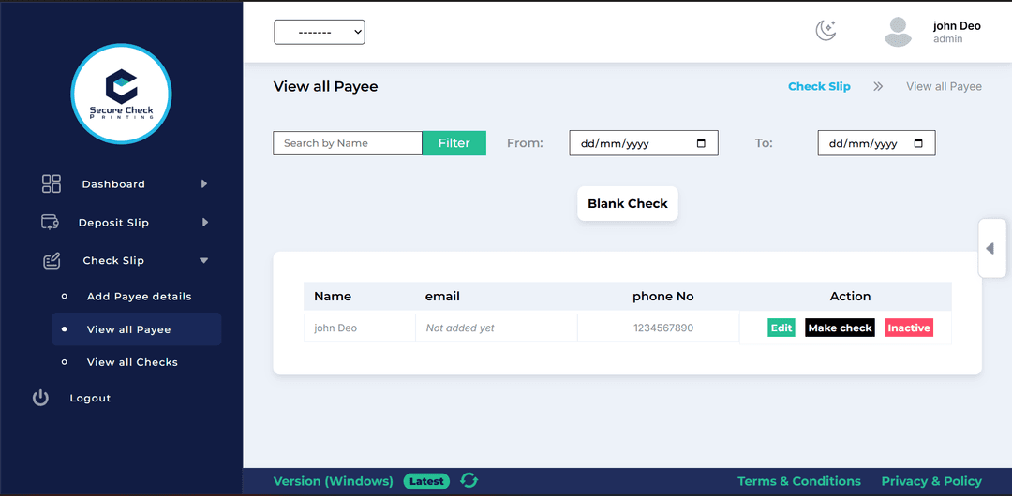Click the side panel collapse arrow tab
Screen dimensions: 1012x496
pyautogui.click(x=991, y=248)
